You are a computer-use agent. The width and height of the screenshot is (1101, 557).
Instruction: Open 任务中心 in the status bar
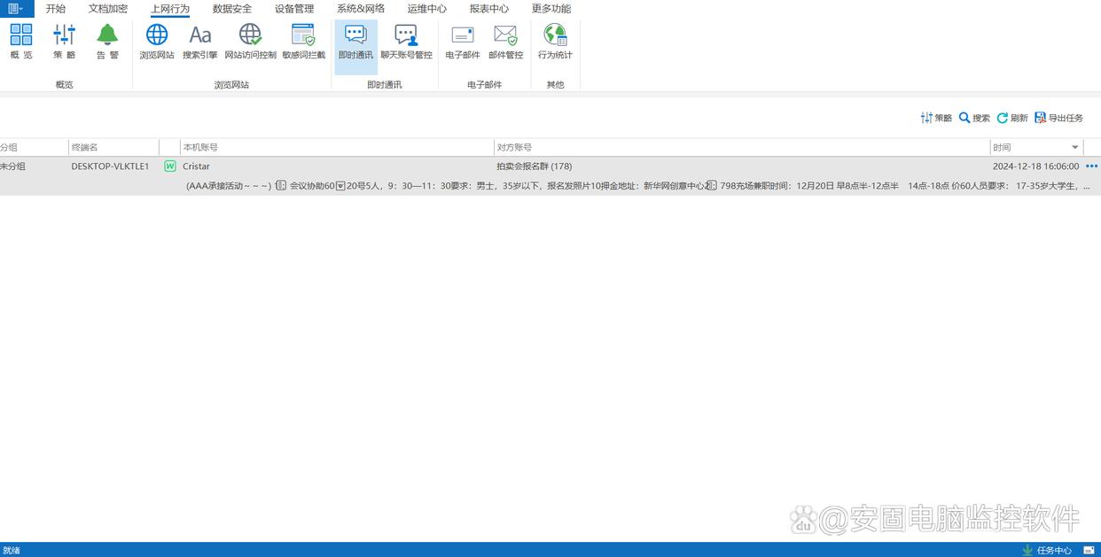pyautogui.click(x=1047, y=550)
